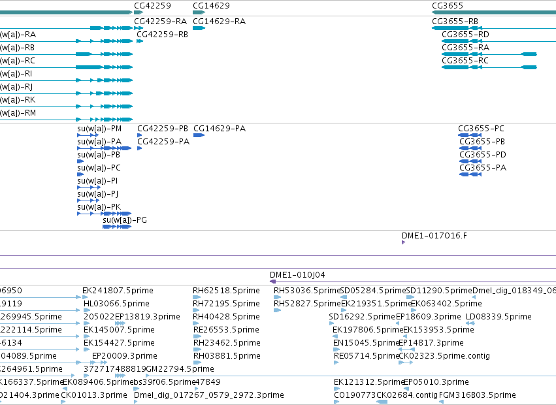Image resolution: width=556 pixels, height=405 pixels.
Task: Click the (w[a])-RC transcript label
Action: (18, 61)
